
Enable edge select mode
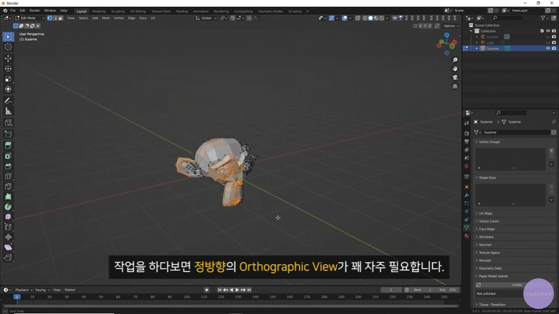[55, 18]
